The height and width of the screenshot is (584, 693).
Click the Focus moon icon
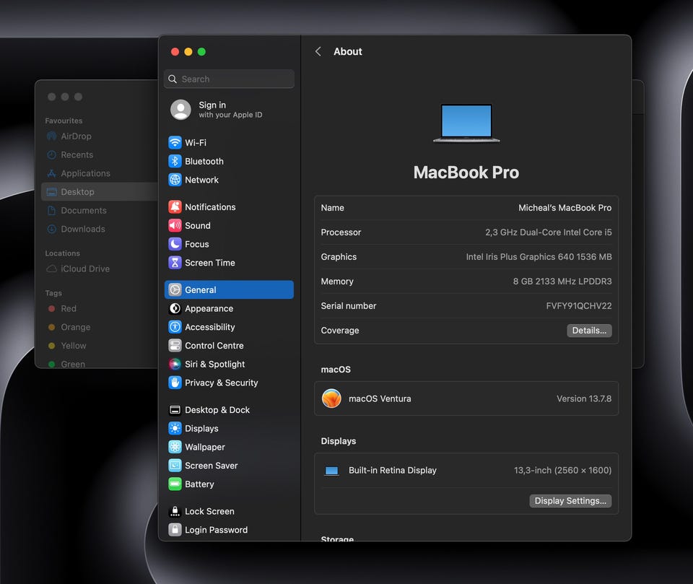(175, 245)
